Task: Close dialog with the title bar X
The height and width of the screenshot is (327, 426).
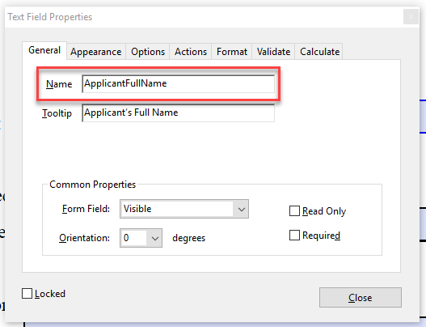Action: point(411,17)
